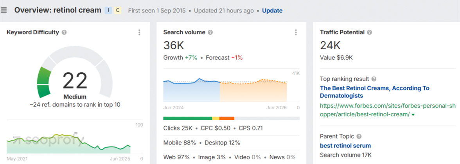Open the hamburger menu icon
Image resolution: width=460 pixels, height=164 pixels.
coord(4,10)
